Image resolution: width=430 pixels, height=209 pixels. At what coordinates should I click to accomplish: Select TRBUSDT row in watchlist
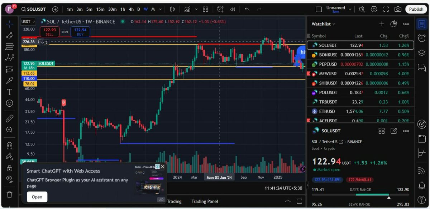pos(360,102)
